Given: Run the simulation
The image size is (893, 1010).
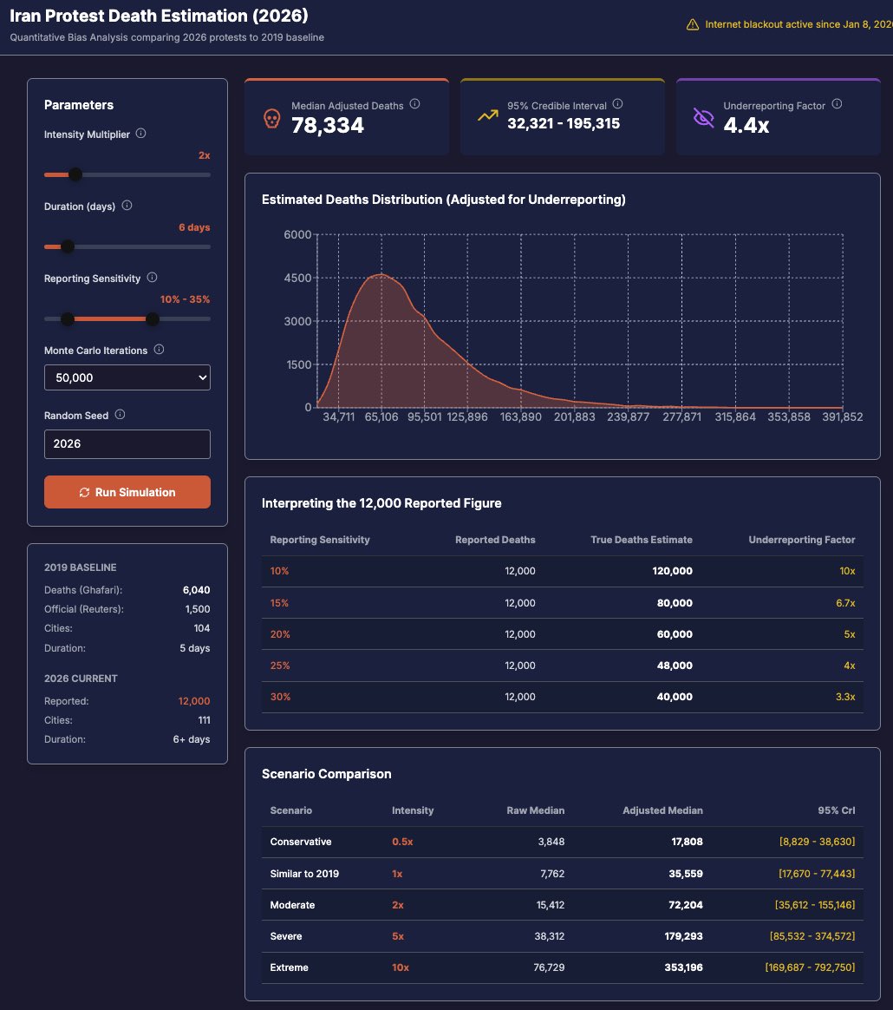Looking at the screenshot, I should pyautogui.click(x=127, y=492).
